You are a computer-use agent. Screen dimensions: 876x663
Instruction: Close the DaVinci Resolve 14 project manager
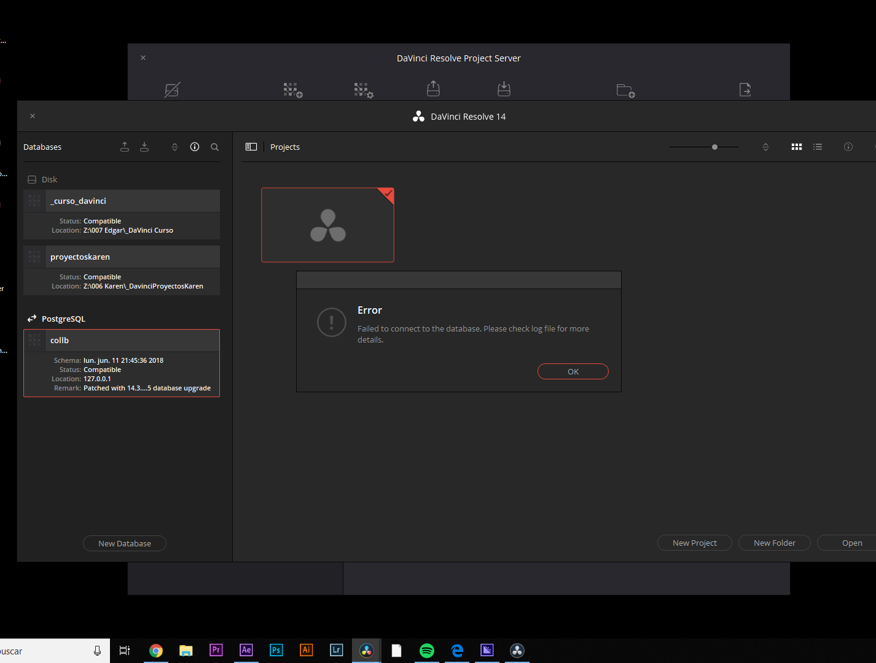point(33,116)
